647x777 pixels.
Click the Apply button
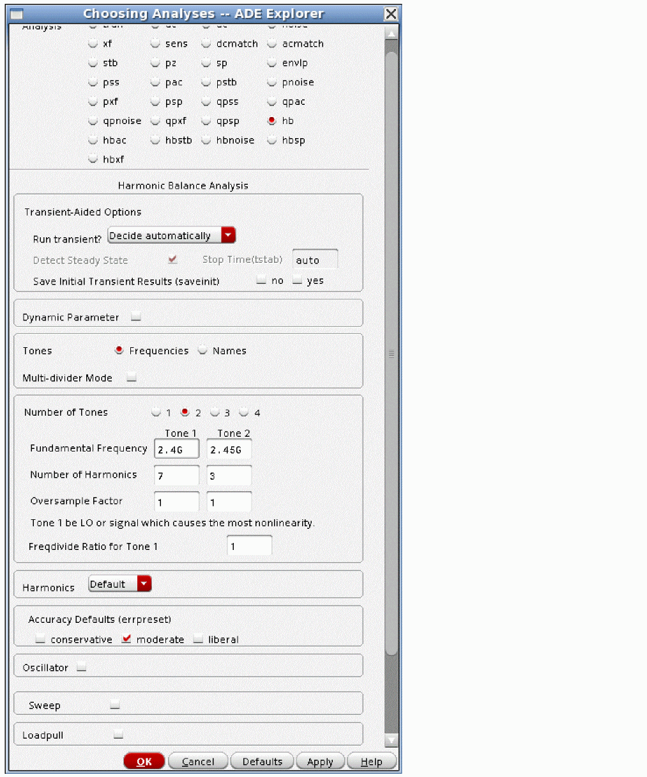(x=320, y=762)
